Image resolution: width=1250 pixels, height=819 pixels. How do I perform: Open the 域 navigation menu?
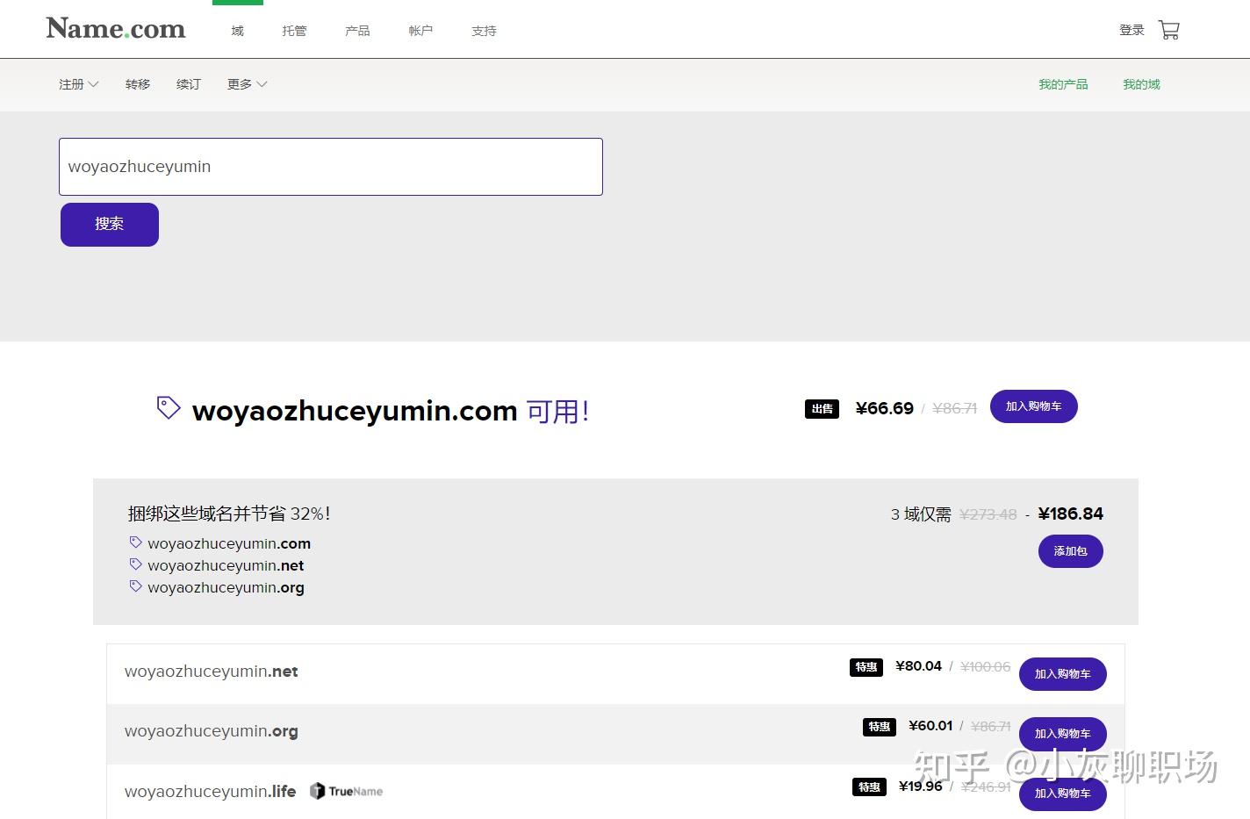click(237, 31)
